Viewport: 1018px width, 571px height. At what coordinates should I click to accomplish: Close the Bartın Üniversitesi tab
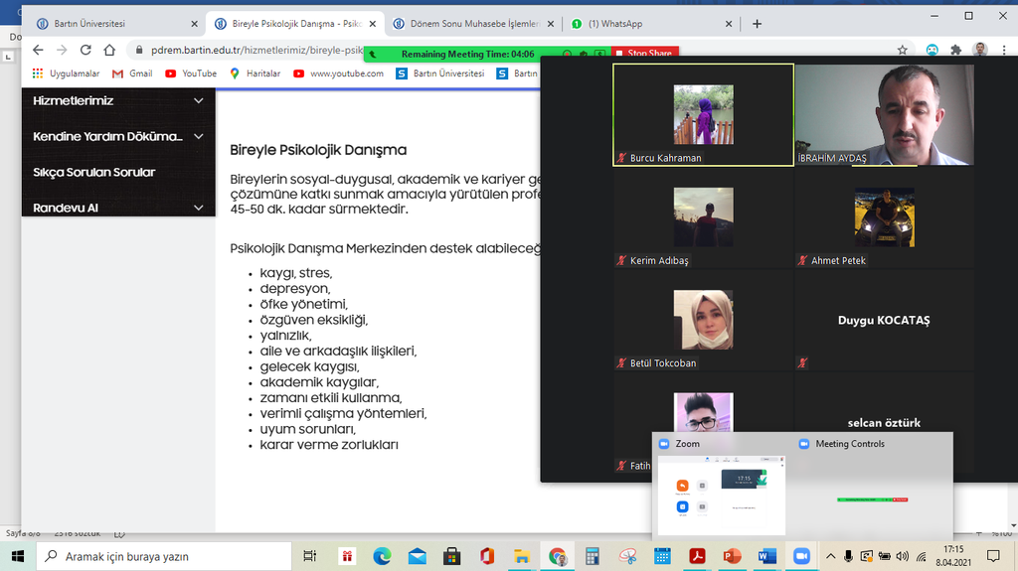(194, 24)
